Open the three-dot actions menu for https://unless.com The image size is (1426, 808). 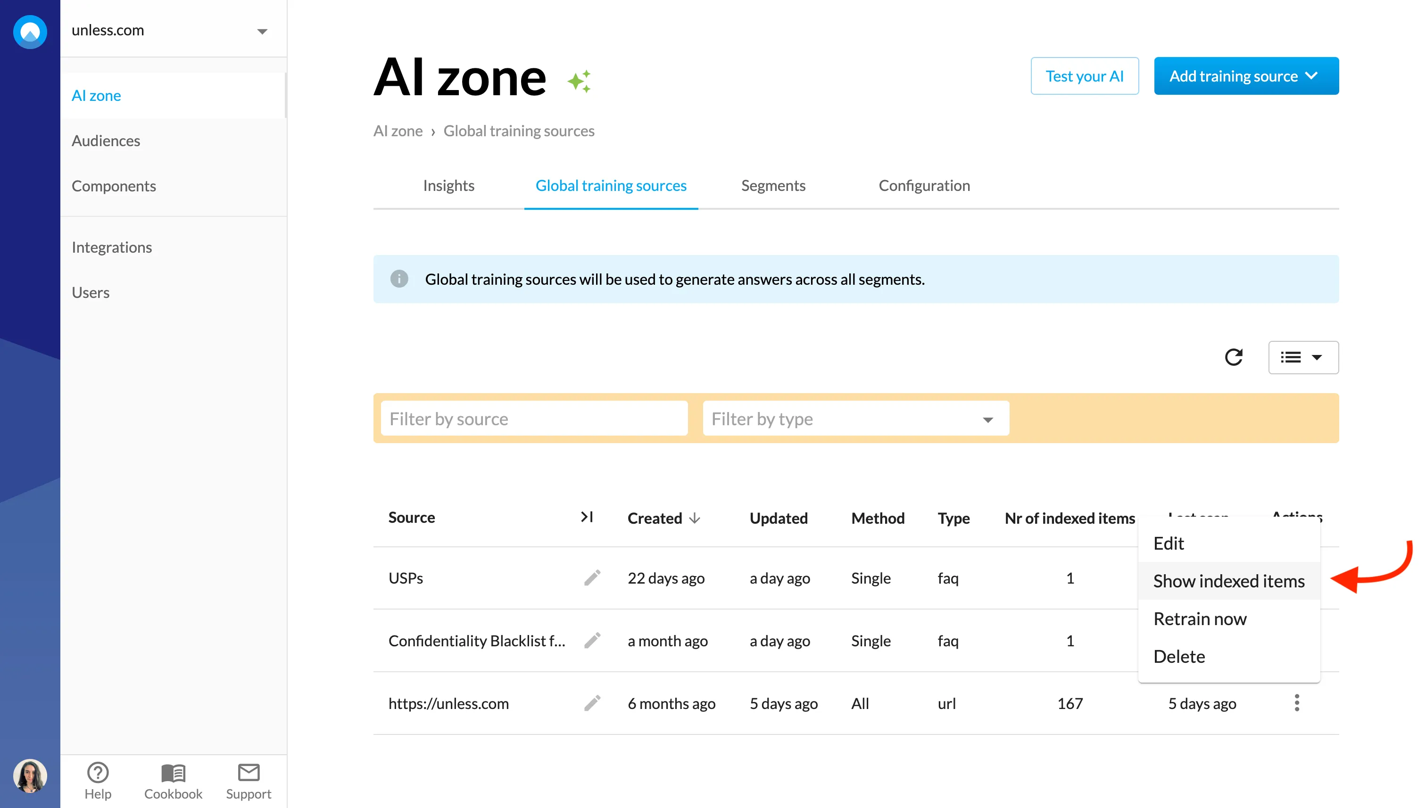(1296, 702)
